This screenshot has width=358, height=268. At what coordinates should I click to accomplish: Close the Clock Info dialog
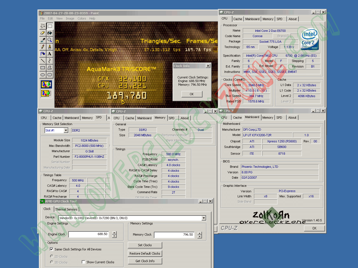pos(208,66)
